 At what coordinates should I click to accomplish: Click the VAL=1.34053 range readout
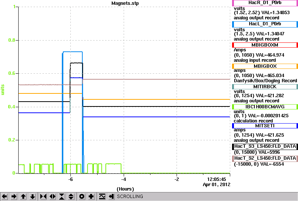tap(262, 13)
